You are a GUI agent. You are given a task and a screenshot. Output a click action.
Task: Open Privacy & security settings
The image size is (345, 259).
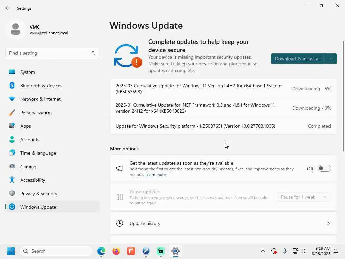52,194
